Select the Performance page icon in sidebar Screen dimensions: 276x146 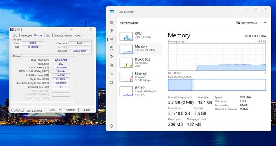click(x=112, y=39)
